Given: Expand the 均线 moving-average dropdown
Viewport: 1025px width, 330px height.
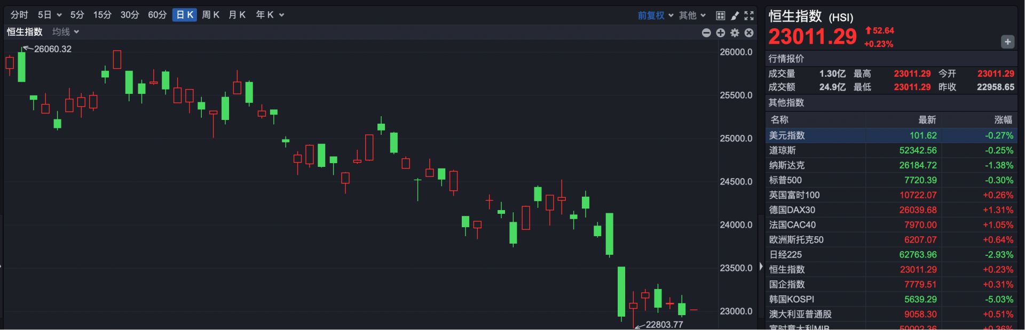Looking at the screenshot, I should point(66,32).
